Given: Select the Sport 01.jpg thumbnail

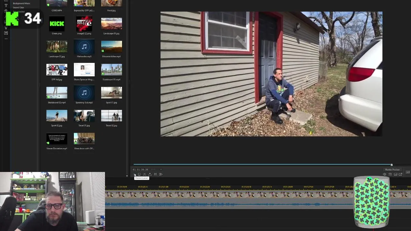Looking at the screenshot, I should pyautogui.click(x=111, y=93).
